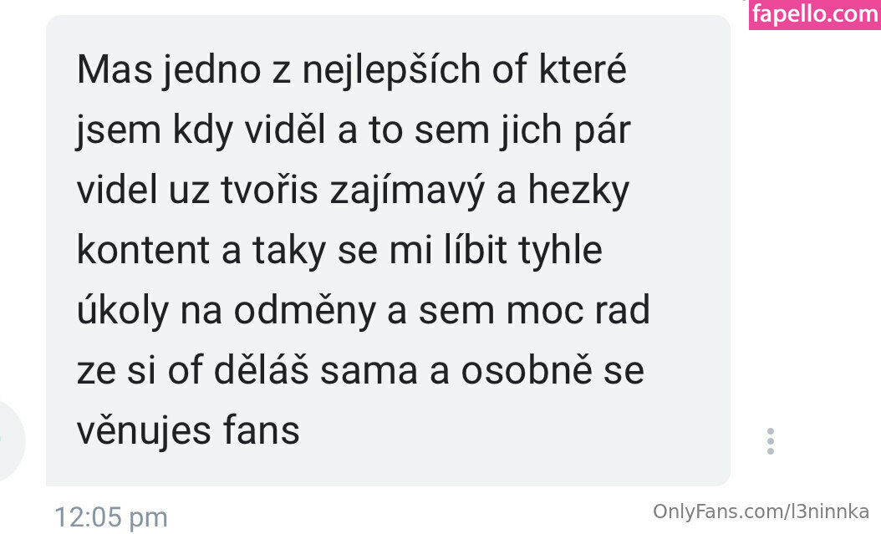
Task: Click the word 'osobně' in the message
Action: pyautogui.click(x=527, y=370)
